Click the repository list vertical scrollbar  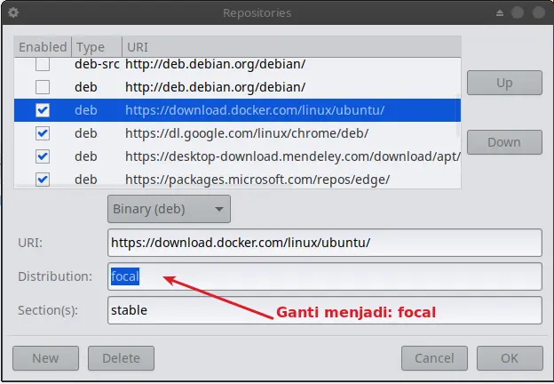459,115
